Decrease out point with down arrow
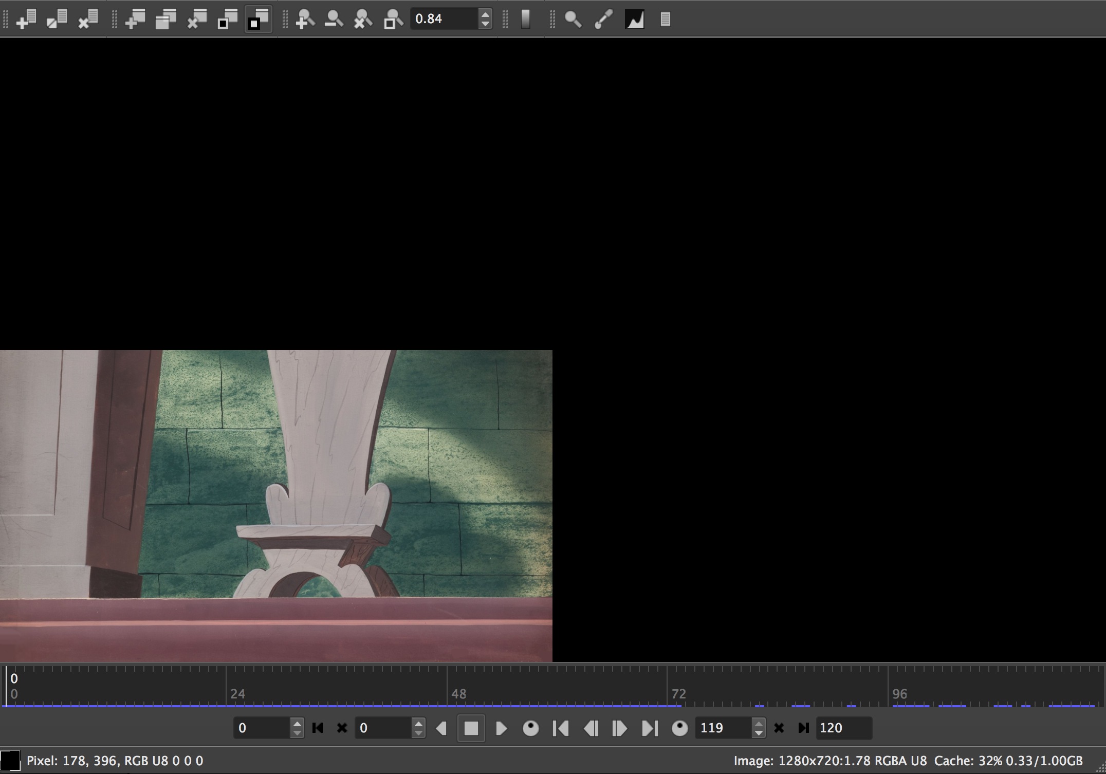The width and height of the screenshot is (1106, 774). tap(759, 733)
